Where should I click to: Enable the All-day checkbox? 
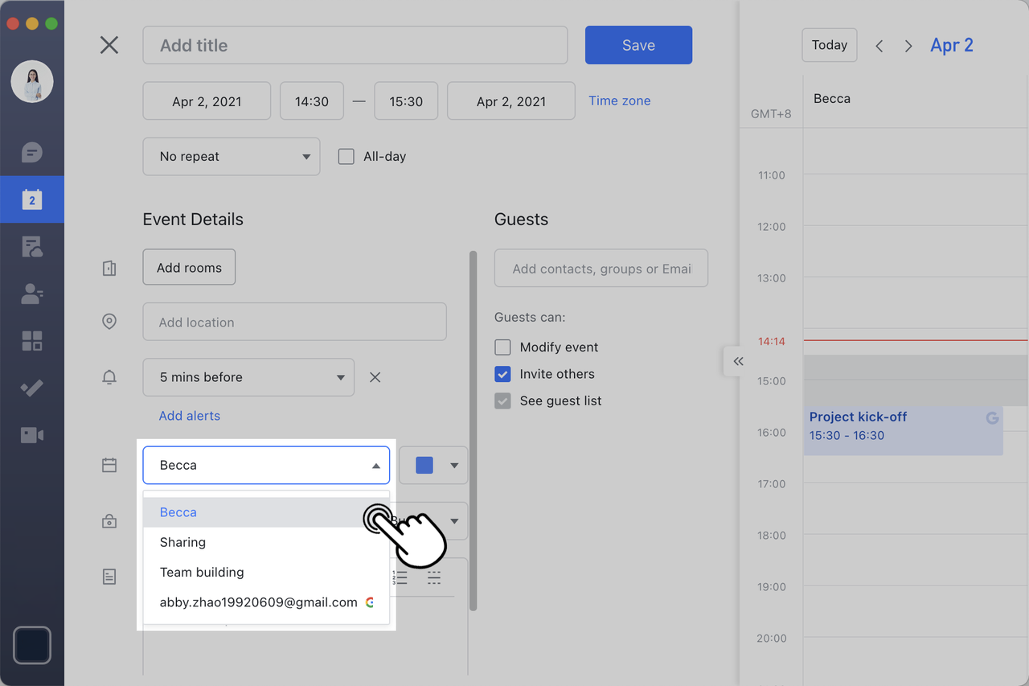[346, 157]
